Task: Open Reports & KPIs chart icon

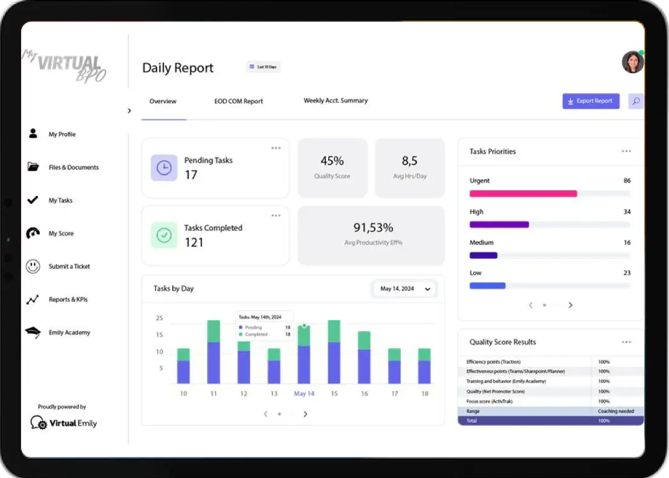Action: 33,299
